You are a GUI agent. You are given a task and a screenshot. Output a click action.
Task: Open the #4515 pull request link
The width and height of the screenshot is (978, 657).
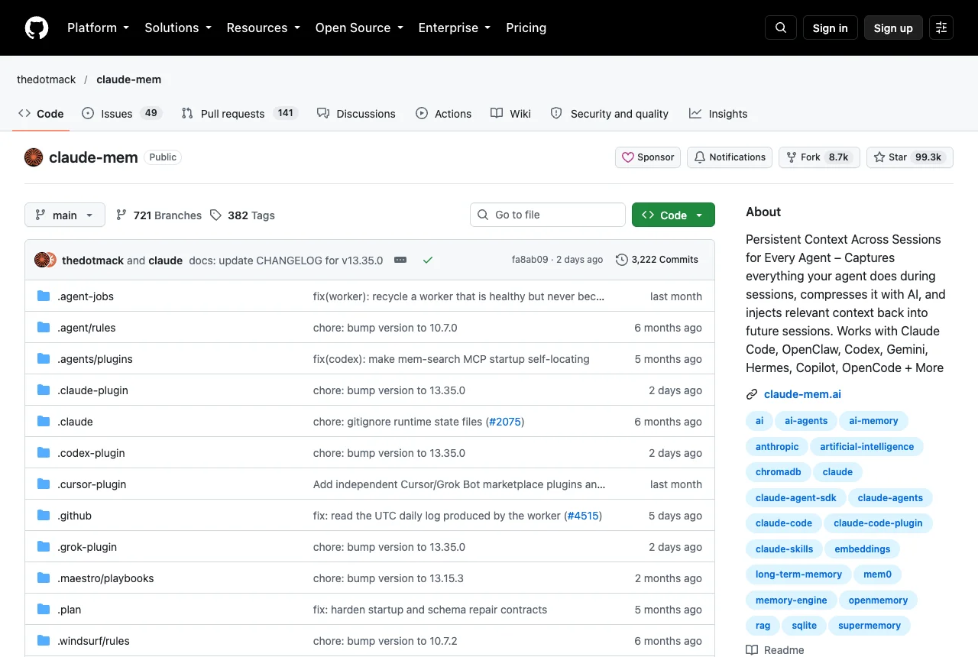coord(583,516)
